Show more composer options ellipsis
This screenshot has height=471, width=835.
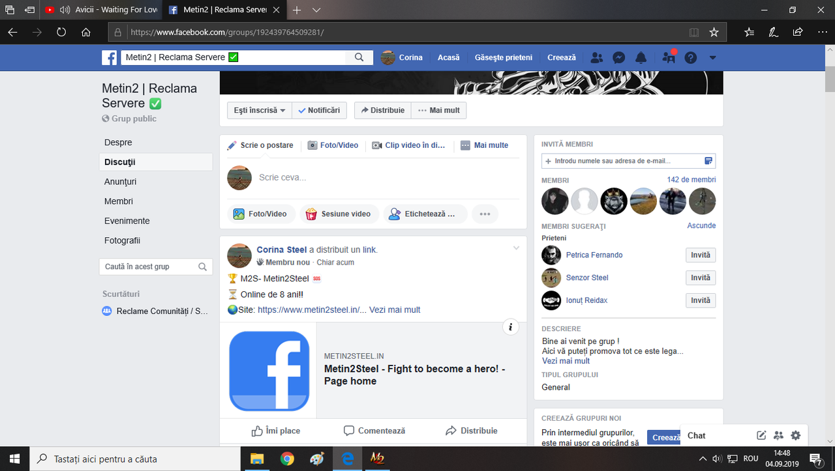pyautogui.click(x=485, y=214)
